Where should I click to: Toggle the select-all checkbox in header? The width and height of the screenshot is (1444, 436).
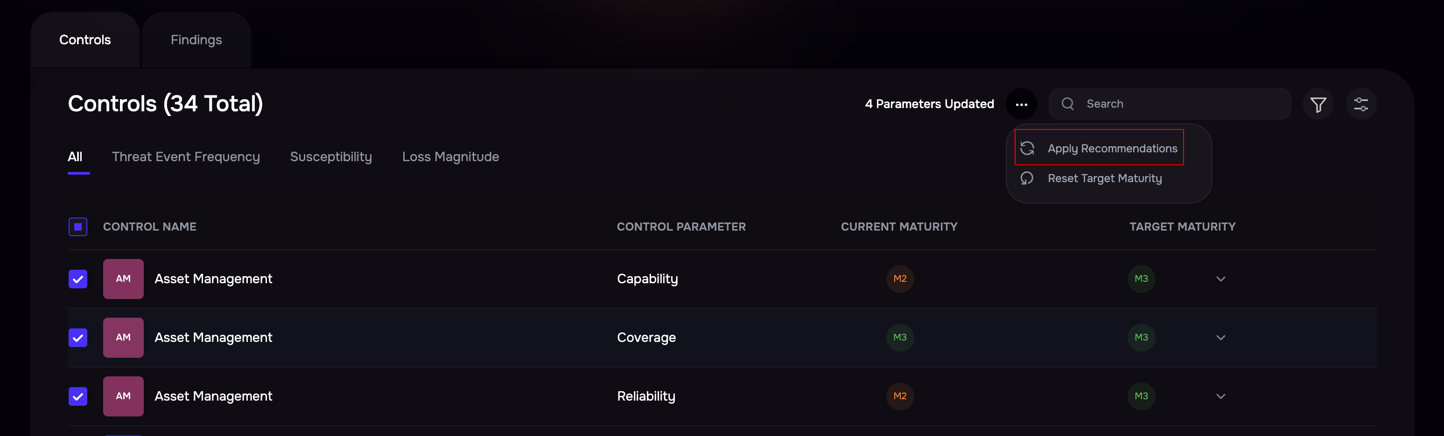[x=78, y=227]
